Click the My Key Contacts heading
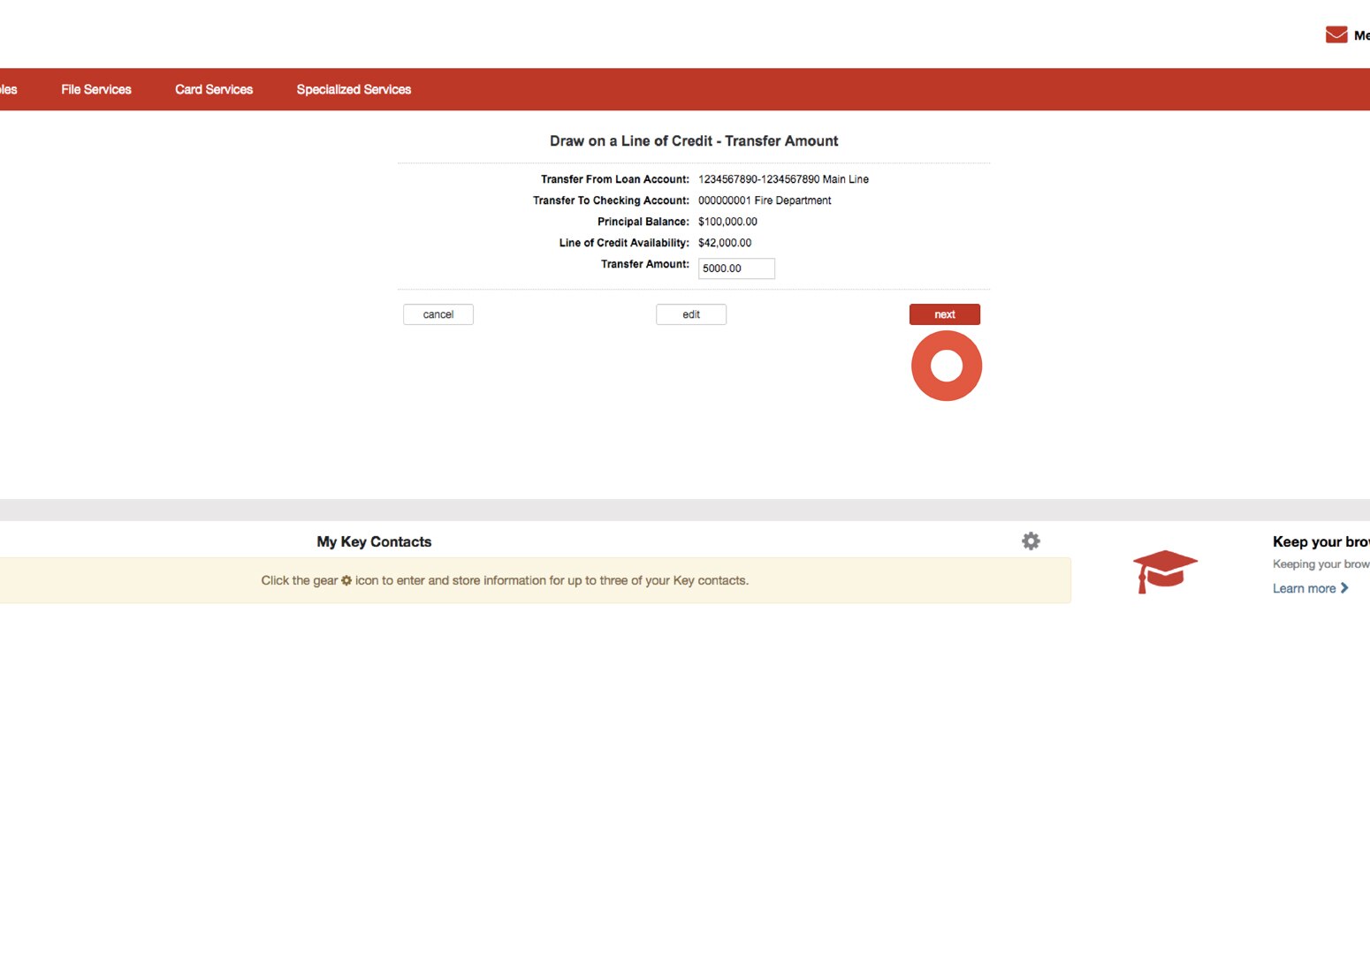 pyautogui.click(x=374, y=540)
